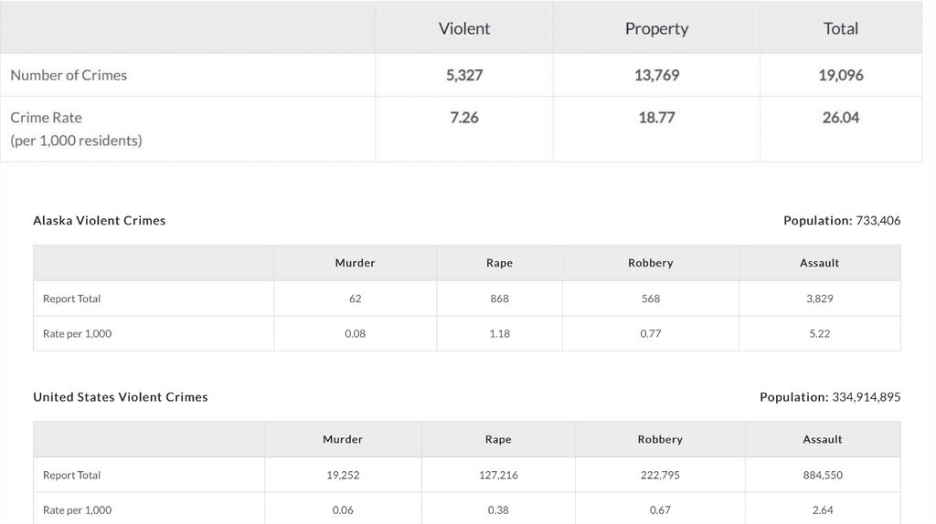Select the 26.04 total crime rate

841,118
